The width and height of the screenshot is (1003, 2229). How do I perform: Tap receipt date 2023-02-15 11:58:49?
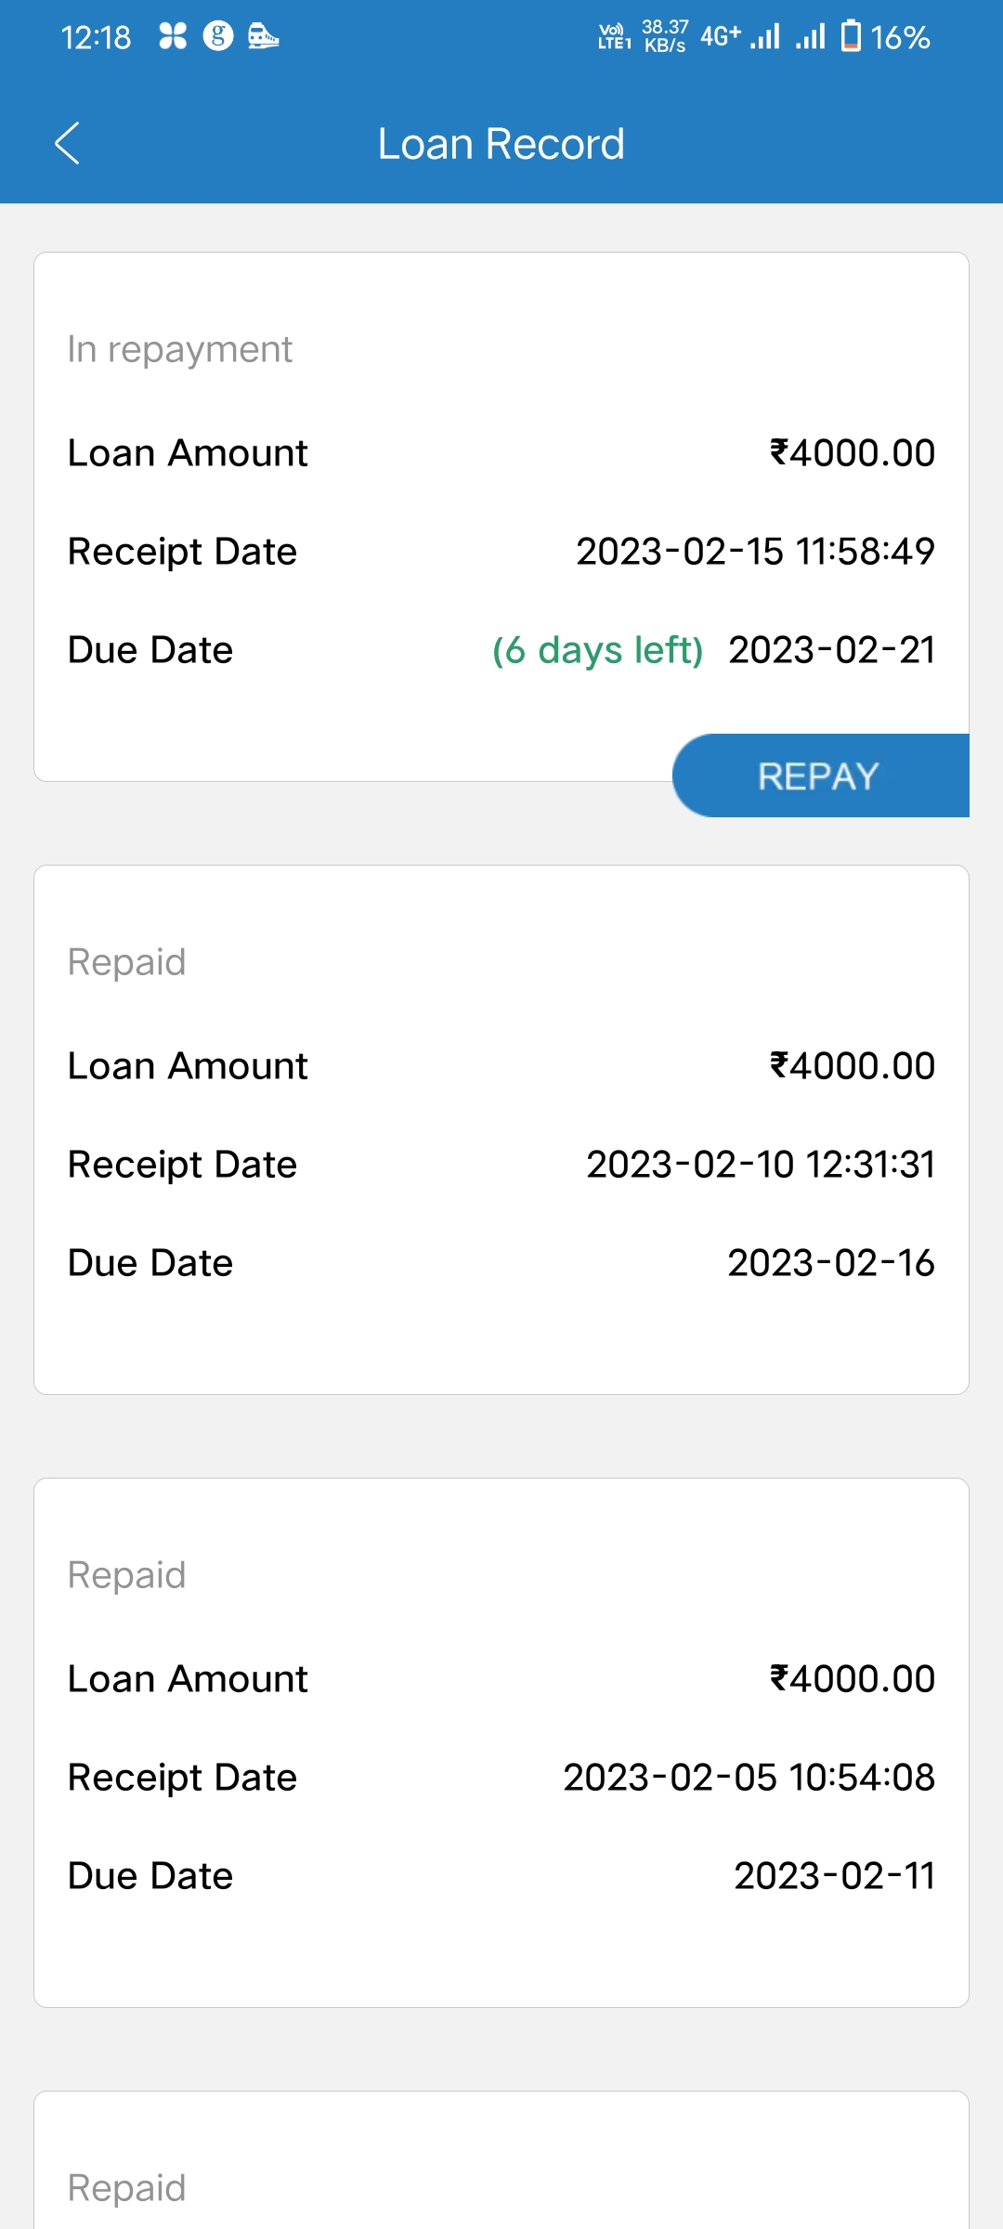pyautogui.click(x=755, y=552)
